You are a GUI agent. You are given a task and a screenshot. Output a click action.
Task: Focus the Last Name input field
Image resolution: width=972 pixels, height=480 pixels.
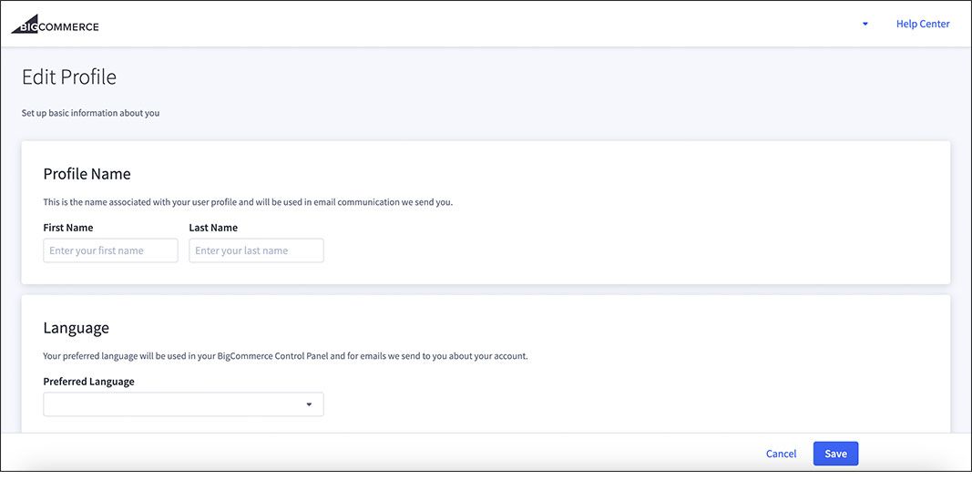point(256,250)
